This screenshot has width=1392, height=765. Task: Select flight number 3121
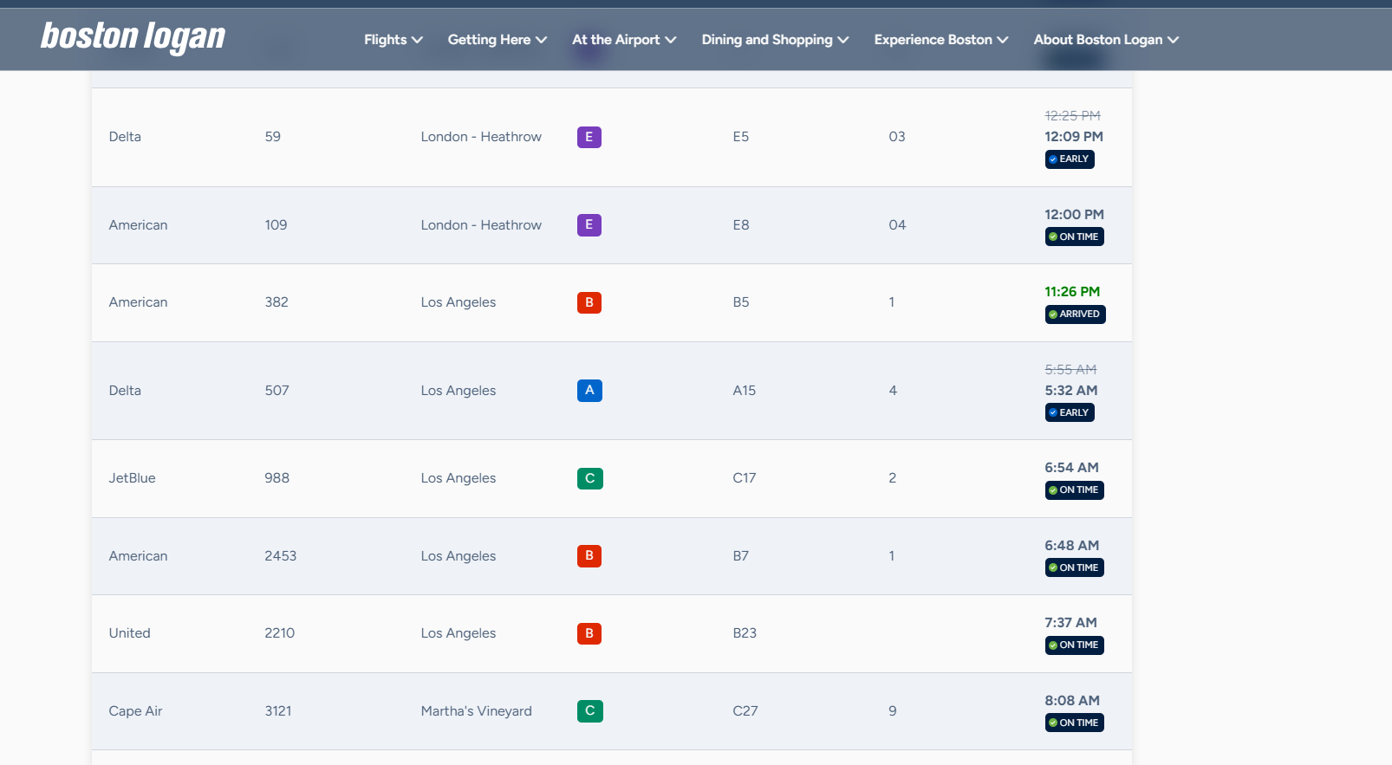click(x=277, y=711)
